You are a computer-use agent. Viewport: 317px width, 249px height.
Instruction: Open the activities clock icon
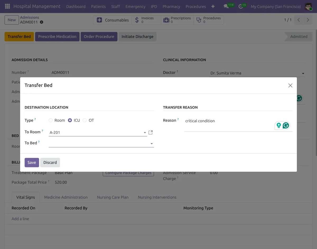tap(240, 6)
